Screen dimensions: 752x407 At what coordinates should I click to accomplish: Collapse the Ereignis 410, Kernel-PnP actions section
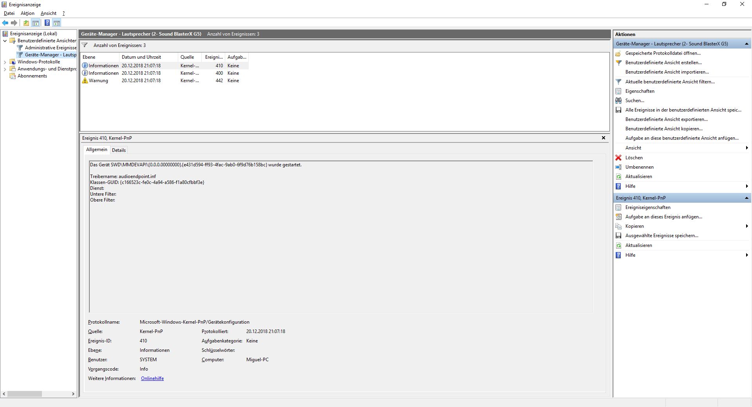[747, 198]
